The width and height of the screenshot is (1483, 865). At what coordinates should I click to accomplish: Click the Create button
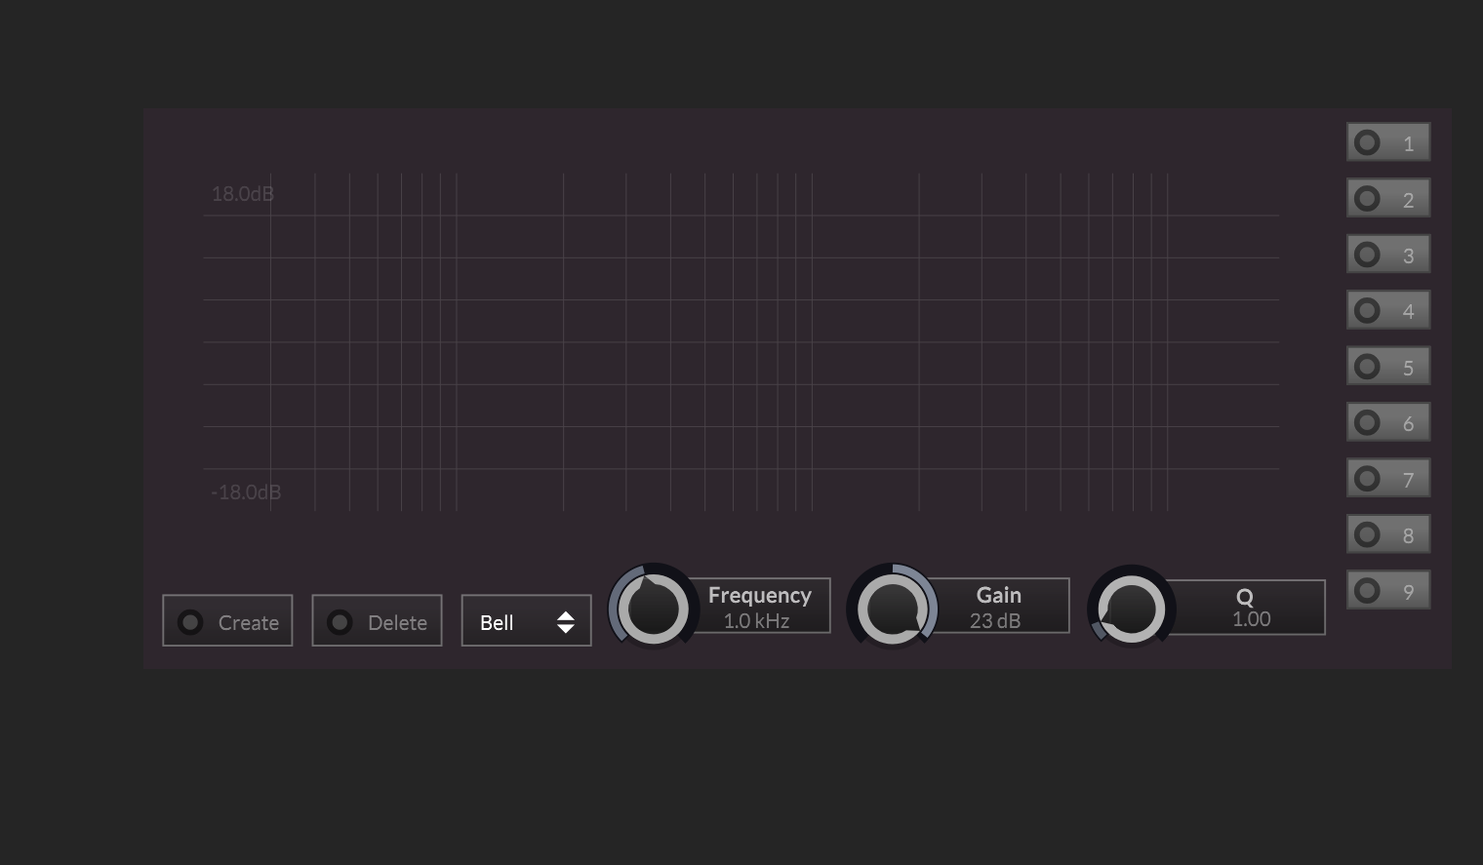click(227, 621)
